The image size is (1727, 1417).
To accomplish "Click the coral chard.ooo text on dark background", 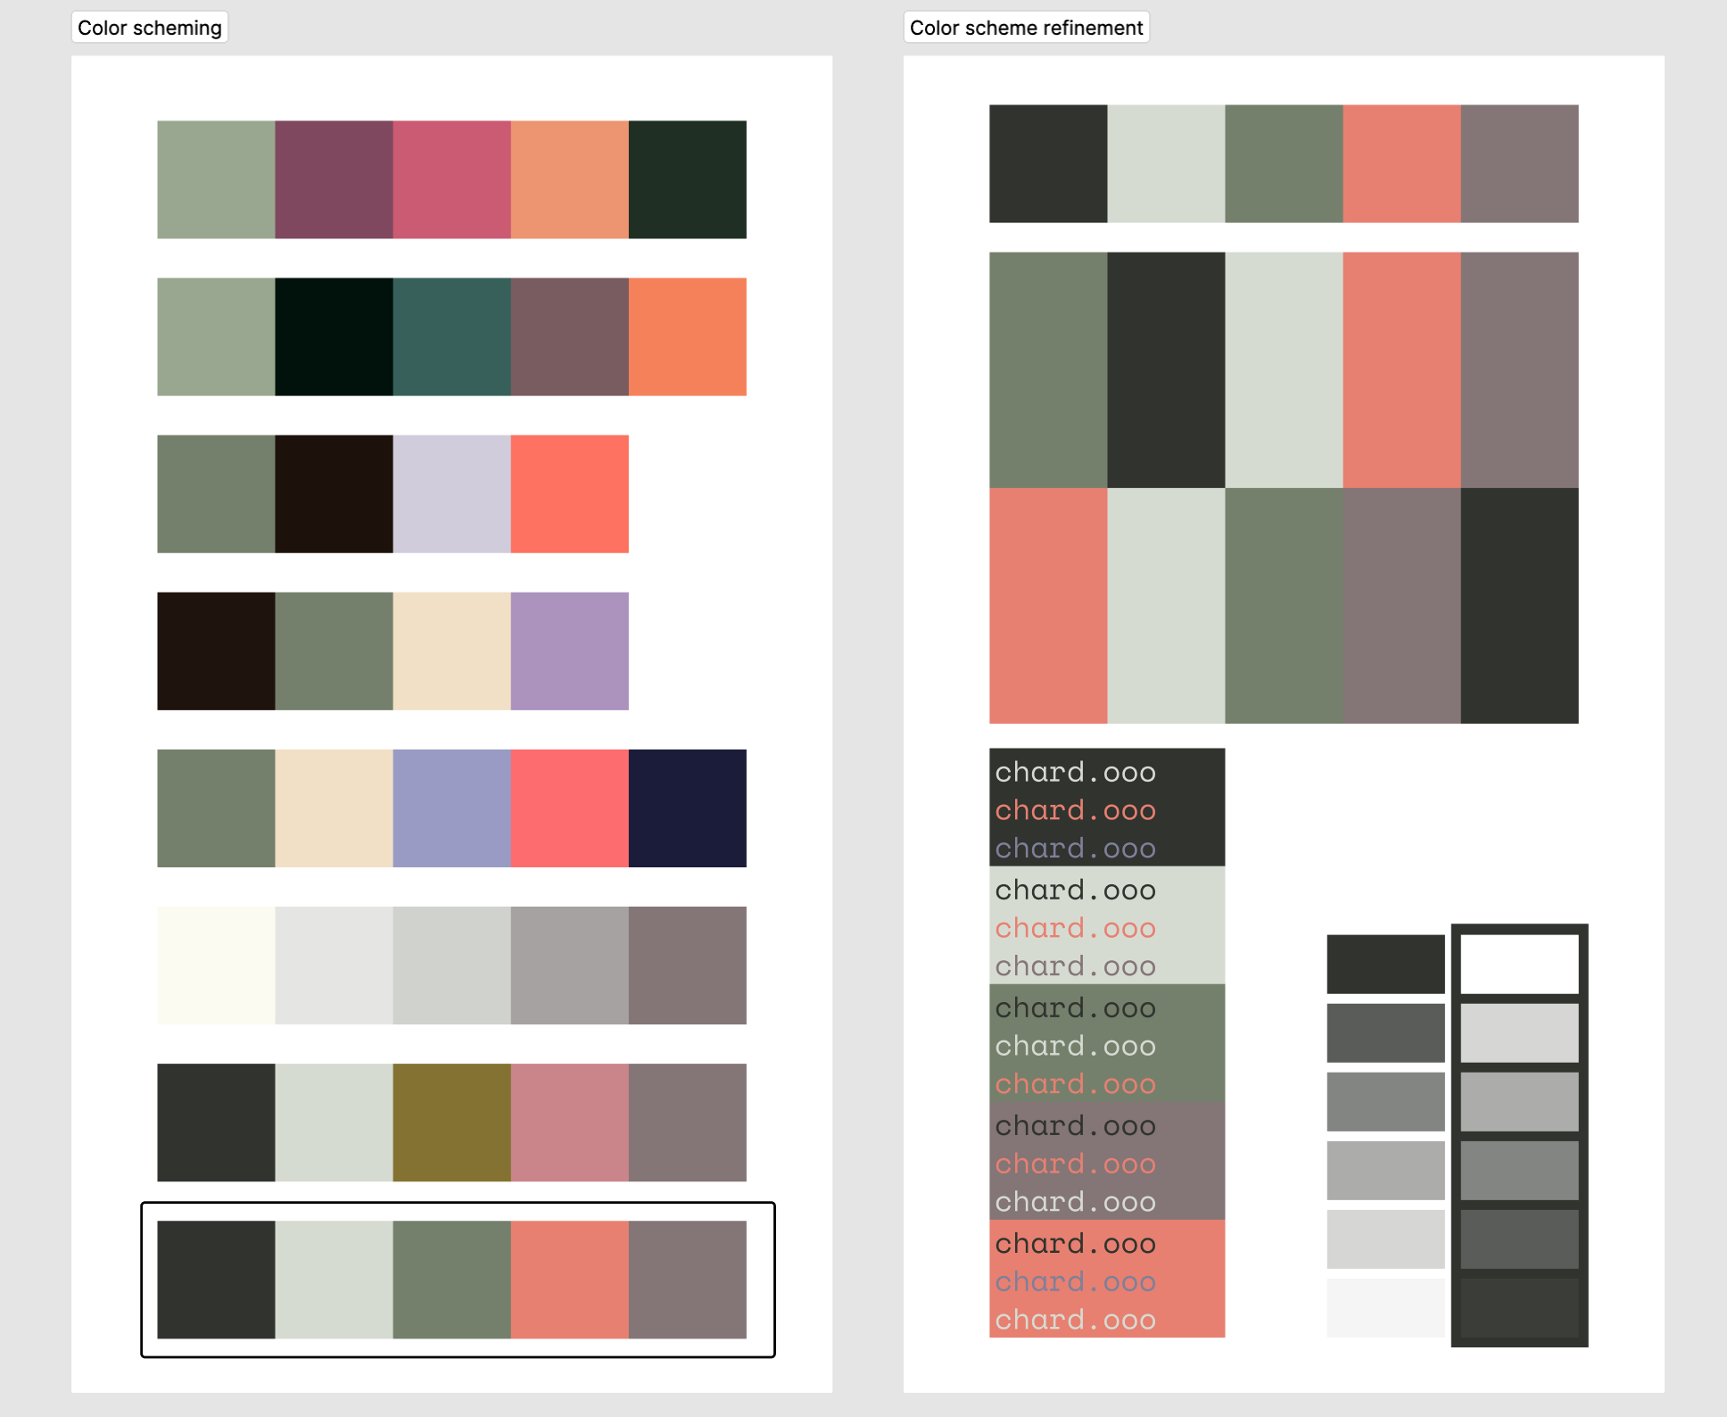I will (1073, 810).
